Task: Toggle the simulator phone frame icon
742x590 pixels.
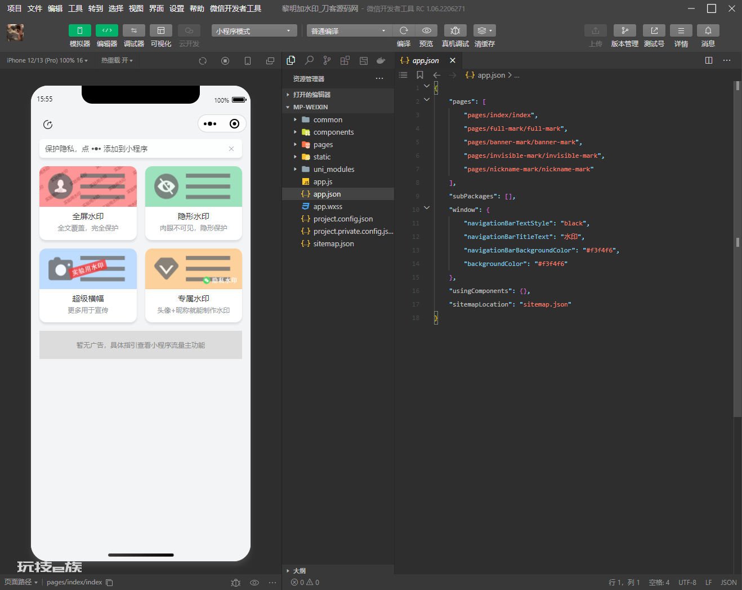Action: [x=248, y=61]
